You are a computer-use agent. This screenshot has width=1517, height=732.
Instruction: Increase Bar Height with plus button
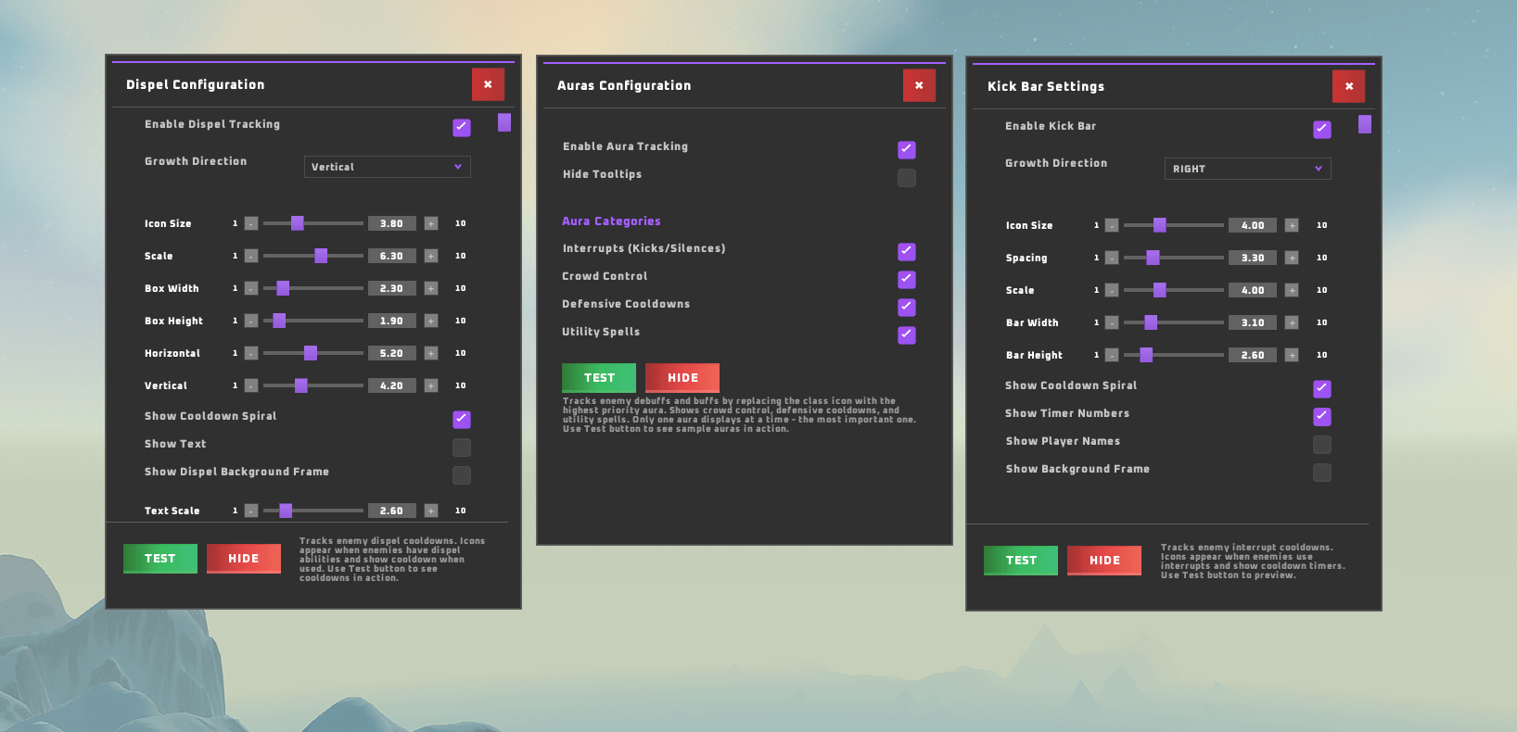click(x=1292, y=355)
